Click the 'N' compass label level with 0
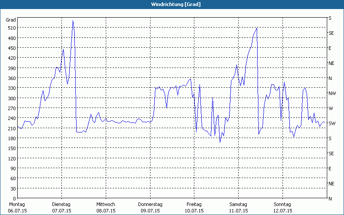 330,199
